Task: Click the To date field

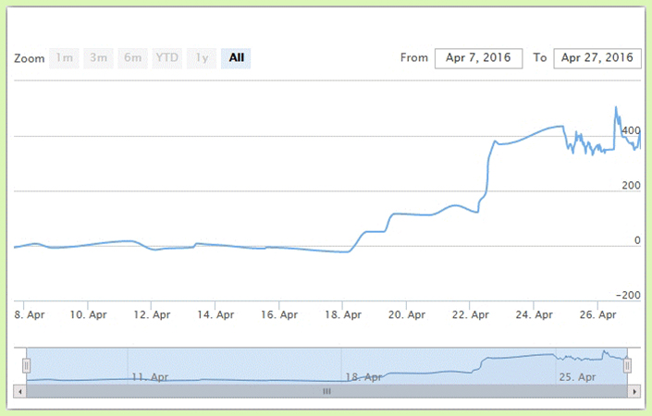Action: 597,58
